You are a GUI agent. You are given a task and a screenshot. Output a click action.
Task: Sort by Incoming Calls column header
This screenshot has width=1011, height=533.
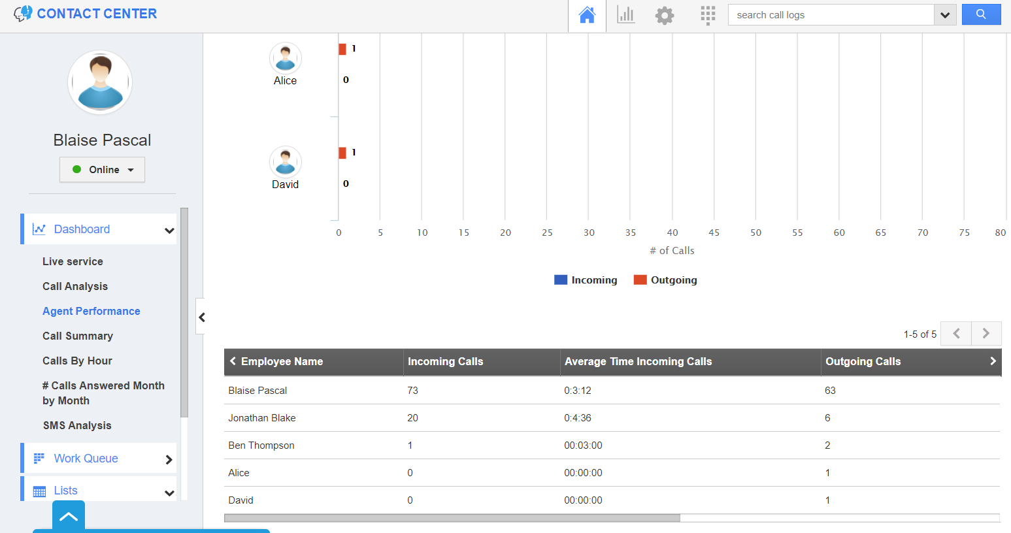tap(445, 362)
